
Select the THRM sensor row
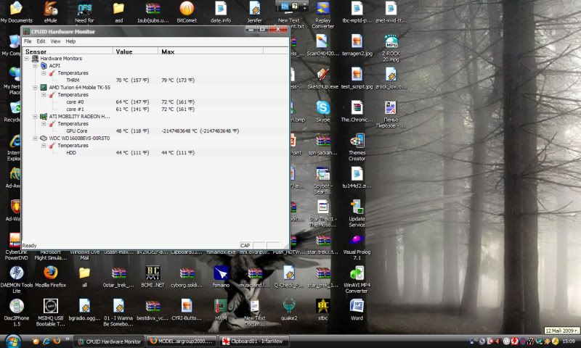pyautogui.click(x=73, y=80)
